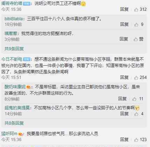
Task: Reply to bibiBlabla's comment
Action: [x=124, y=24]
